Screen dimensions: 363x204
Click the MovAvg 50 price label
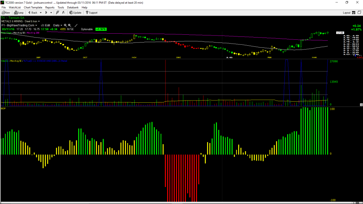(19, 33)
